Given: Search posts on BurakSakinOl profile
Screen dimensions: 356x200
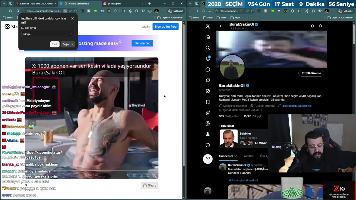Looking at the screenshot, I should pos(321,26).
